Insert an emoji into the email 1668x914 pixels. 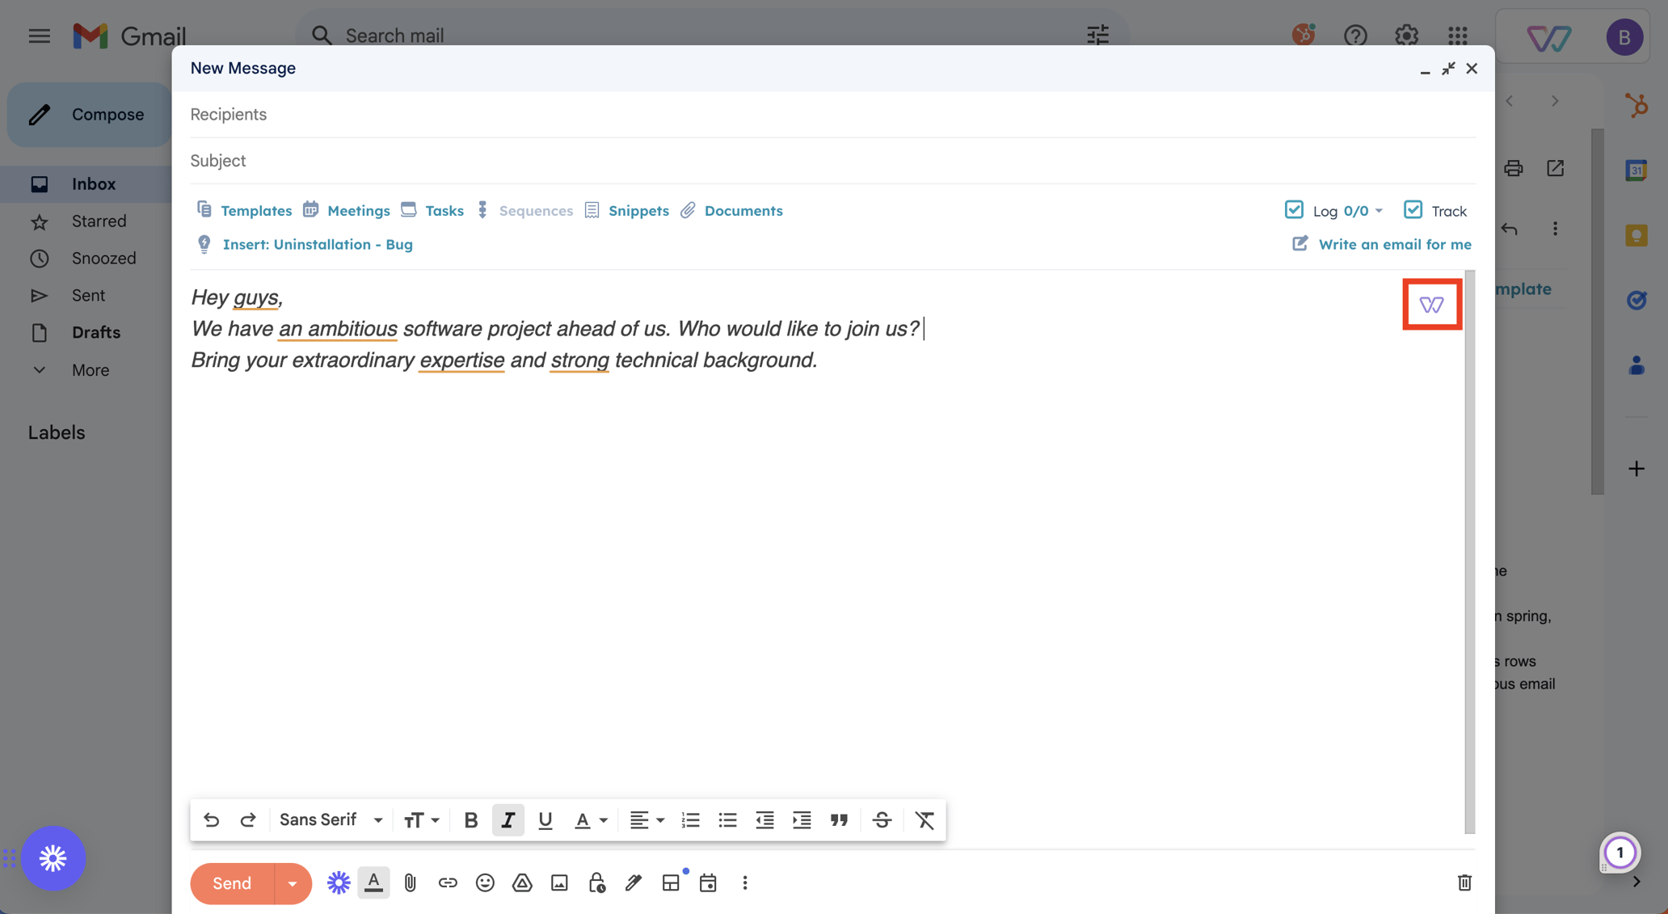click(485, 882)
